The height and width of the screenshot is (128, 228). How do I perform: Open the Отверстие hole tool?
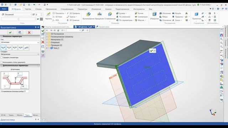[154, 16]
